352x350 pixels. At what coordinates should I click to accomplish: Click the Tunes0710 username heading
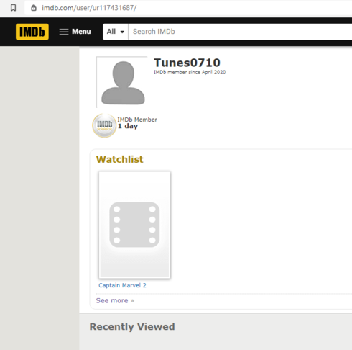pyautogui.click(x=187, y=63)
